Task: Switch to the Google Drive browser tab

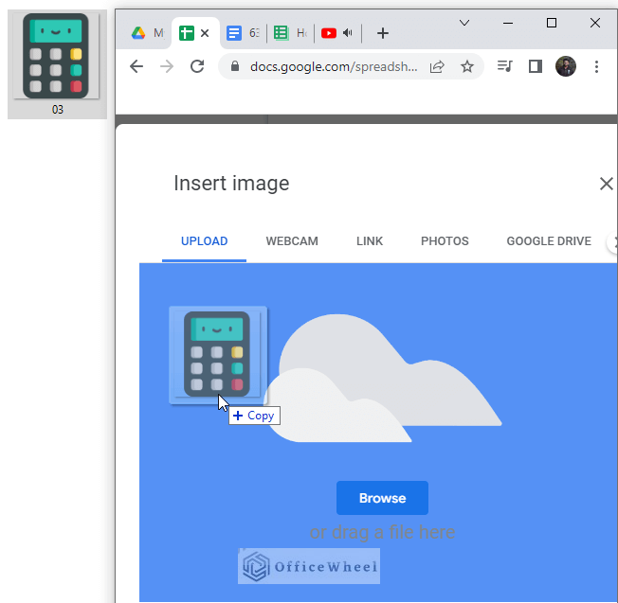Action: click(x=145, y=33)
